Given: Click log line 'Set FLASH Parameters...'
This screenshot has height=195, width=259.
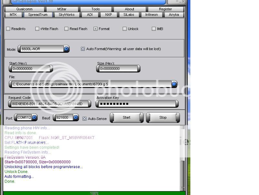Looking at the screenshot, I should 27,143.
